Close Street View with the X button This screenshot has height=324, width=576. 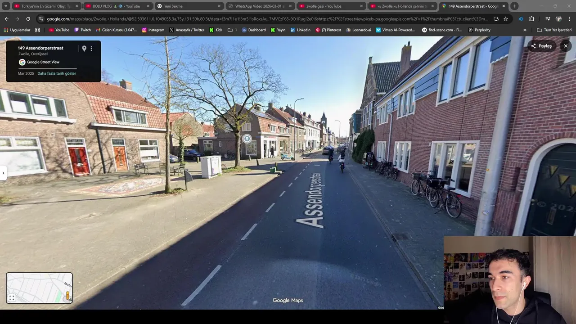point(566,46)
